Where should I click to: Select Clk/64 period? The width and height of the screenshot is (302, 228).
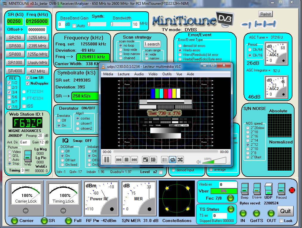pos(250,50)
